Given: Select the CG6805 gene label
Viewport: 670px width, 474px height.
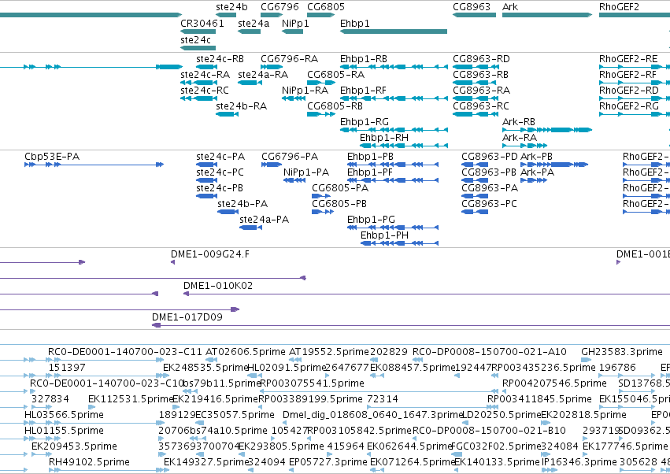Looking at the screenshot, I should pos(326,7).
